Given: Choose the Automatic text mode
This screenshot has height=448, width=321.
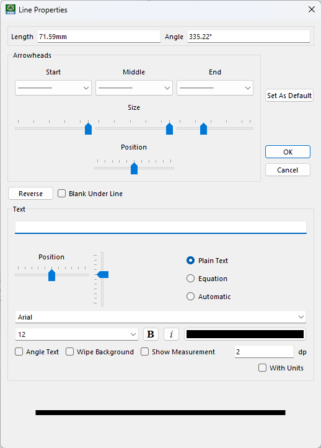Looking at the screenshot, I should [190, 296].
